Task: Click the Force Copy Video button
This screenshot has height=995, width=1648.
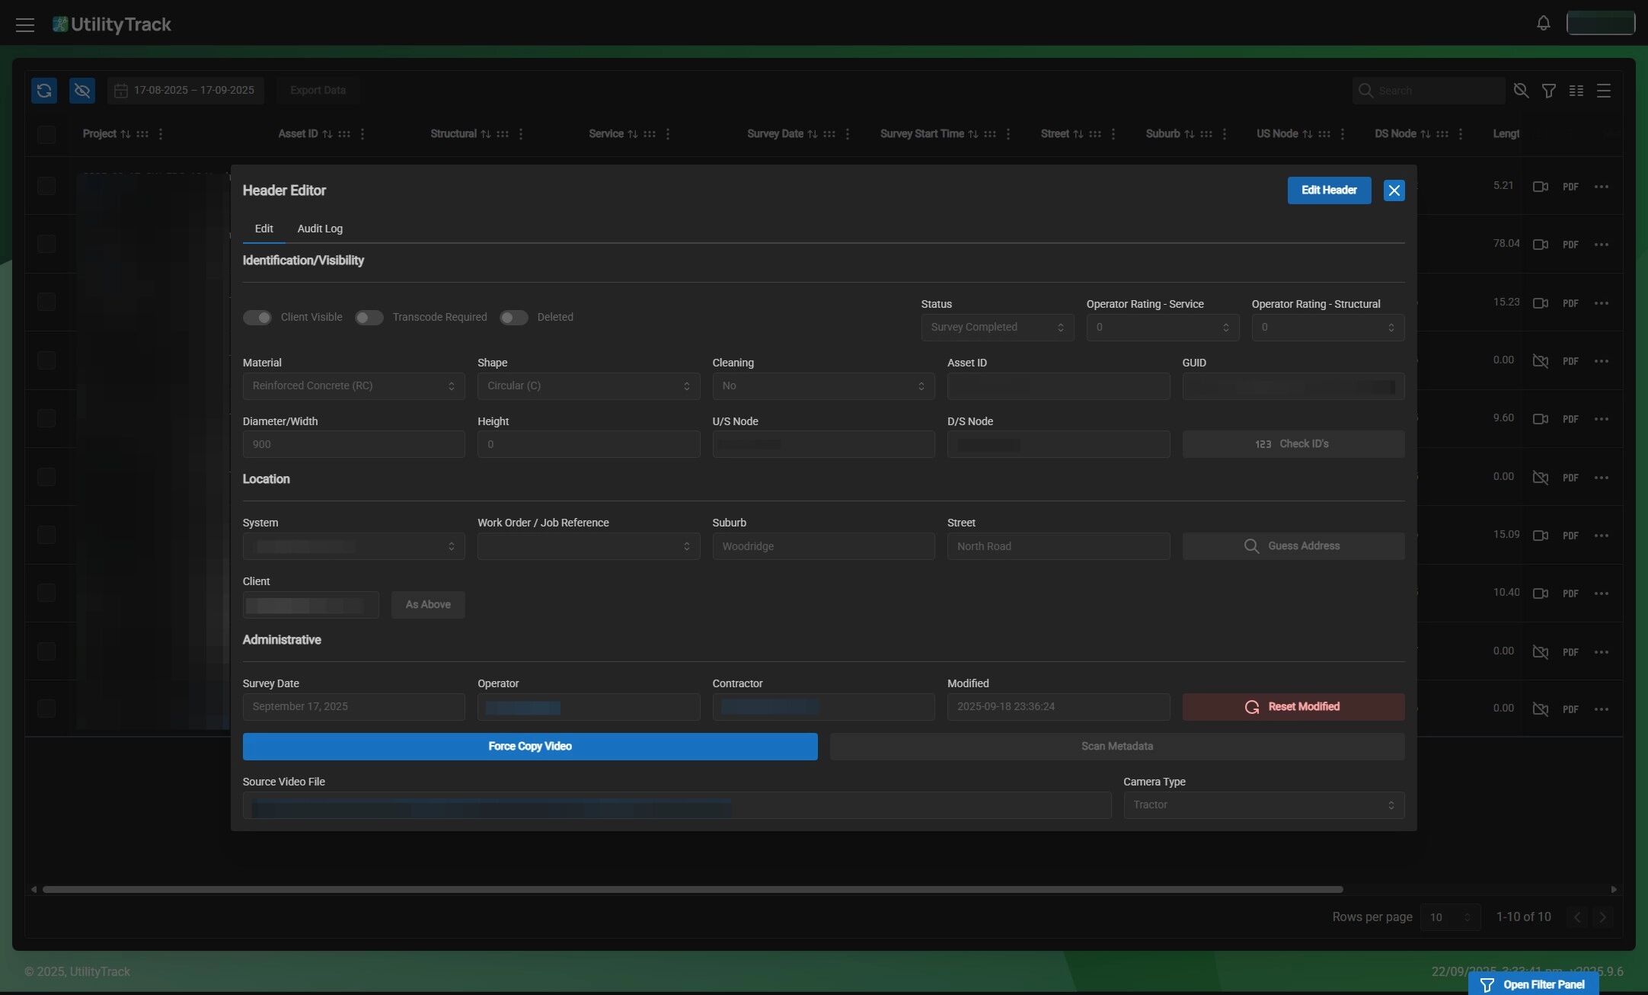Action: point(530,746)
